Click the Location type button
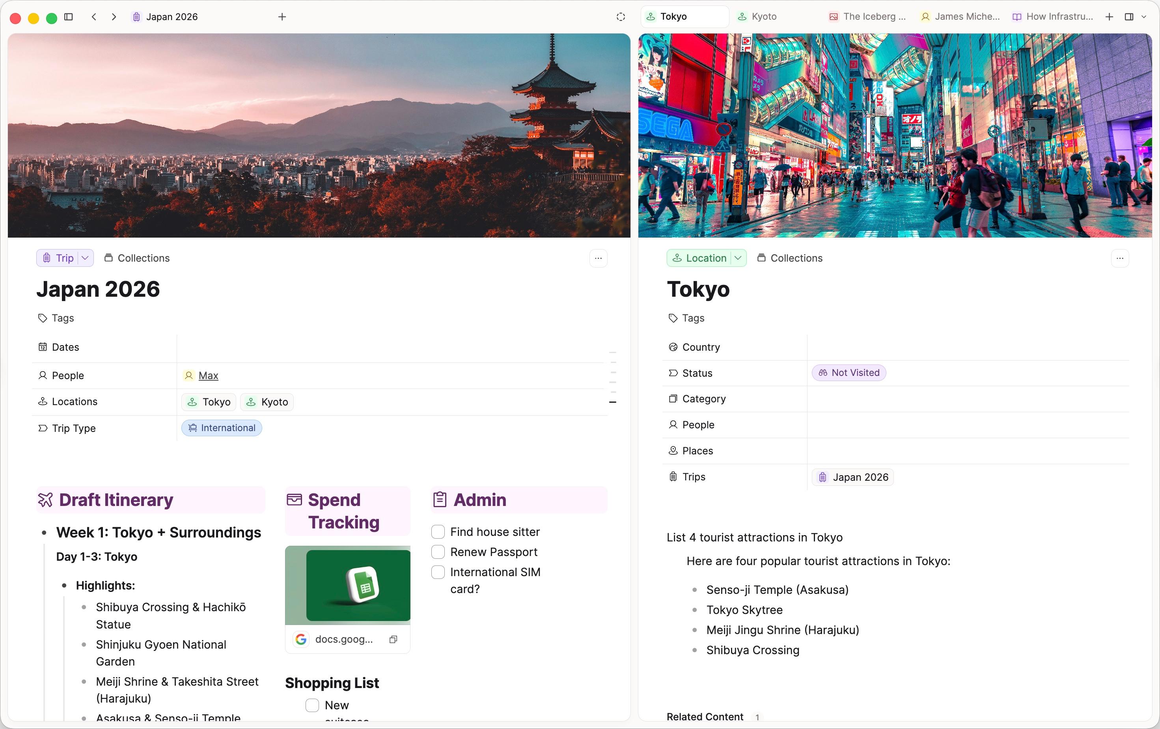This screenshot has height=729, width=1160. [699, 258]
